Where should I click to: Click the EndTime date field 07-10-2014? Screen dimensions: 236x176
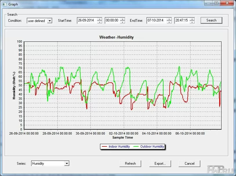(157, 20)
